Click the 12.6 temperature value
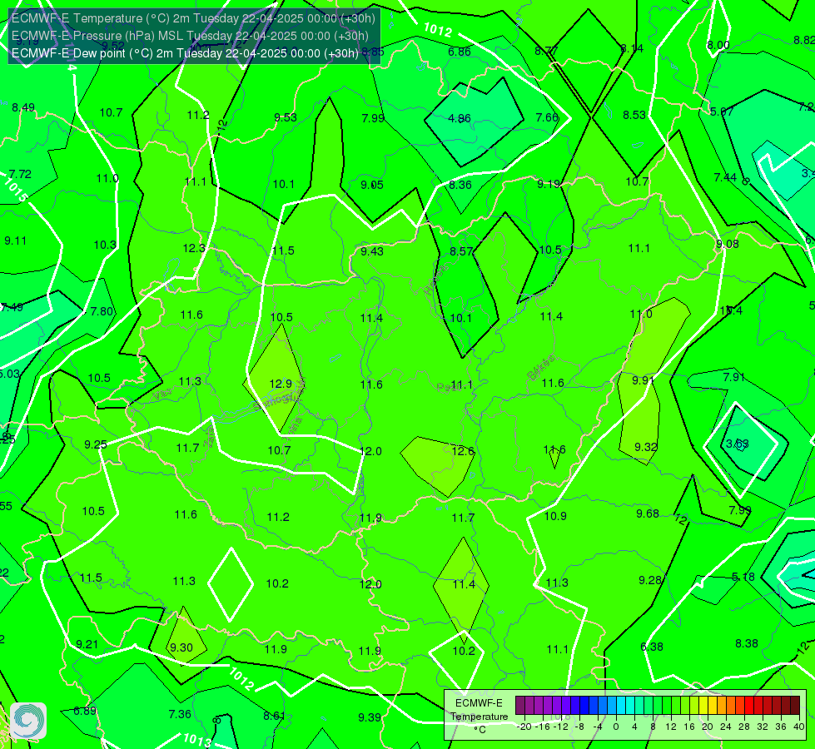The width and height of the screenshot is (815, 749). (x=463, y=451)
